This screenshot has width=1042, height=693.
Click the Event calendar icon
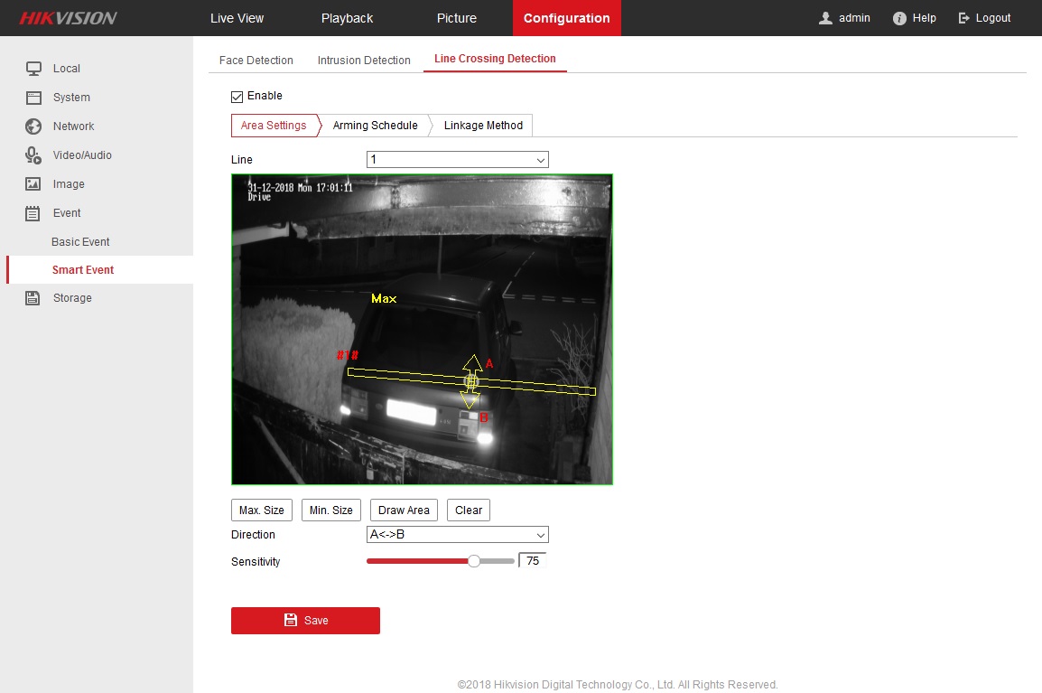[33, 213]
